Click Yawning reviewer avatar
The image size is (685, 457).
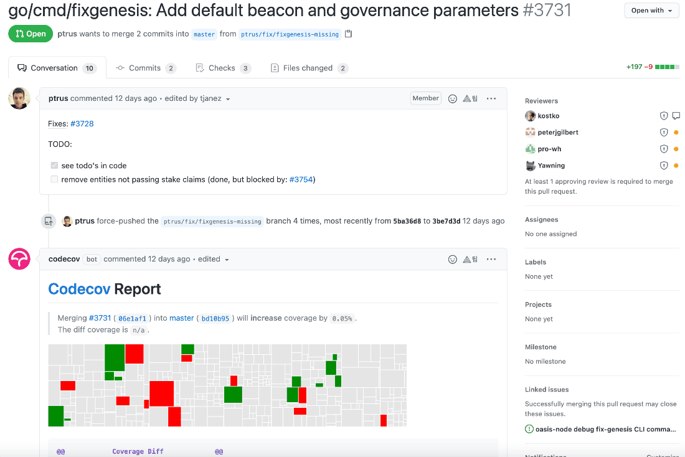(531, 166)
